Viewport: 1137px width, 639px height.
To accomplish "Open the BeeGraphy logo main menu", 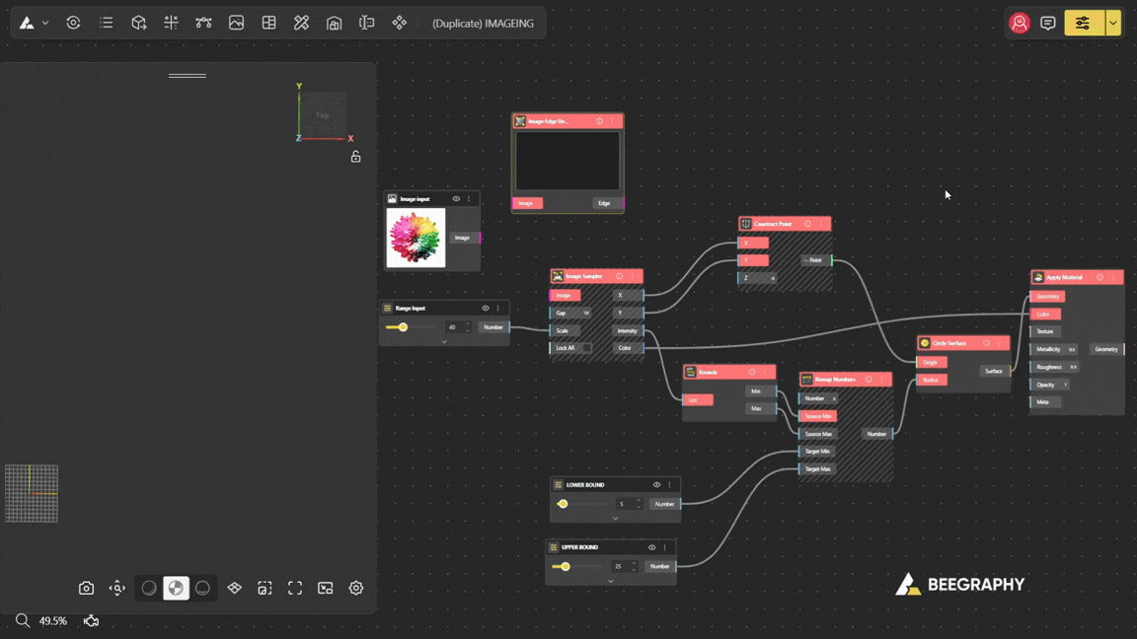I will [27, 24].
